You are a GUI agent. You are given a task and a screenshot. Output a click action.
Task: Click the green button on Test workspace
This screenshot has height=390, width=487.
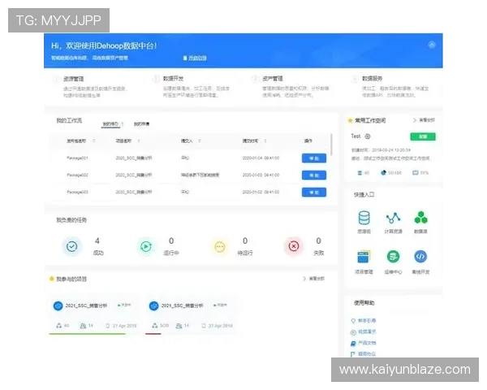423,136
